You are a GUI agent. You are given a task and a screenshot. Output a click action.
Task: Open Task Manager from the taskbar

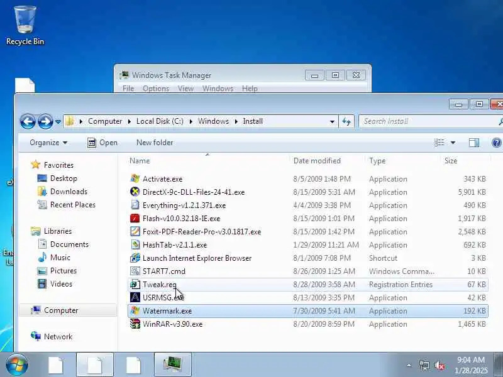172,364
